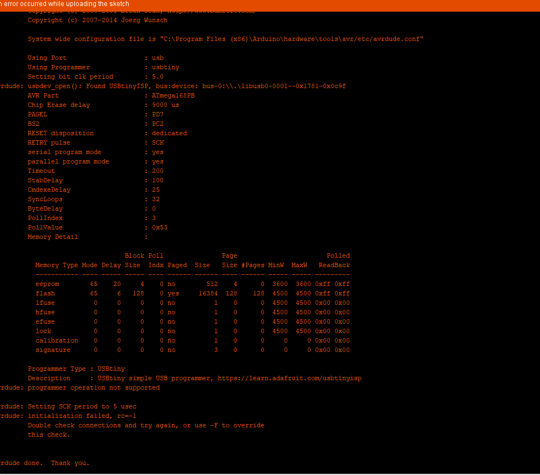The width and height of the screenshot is (540, 475).
Task: Click the '9000 us' chip erase delay
Action: (x=166, y=105)
